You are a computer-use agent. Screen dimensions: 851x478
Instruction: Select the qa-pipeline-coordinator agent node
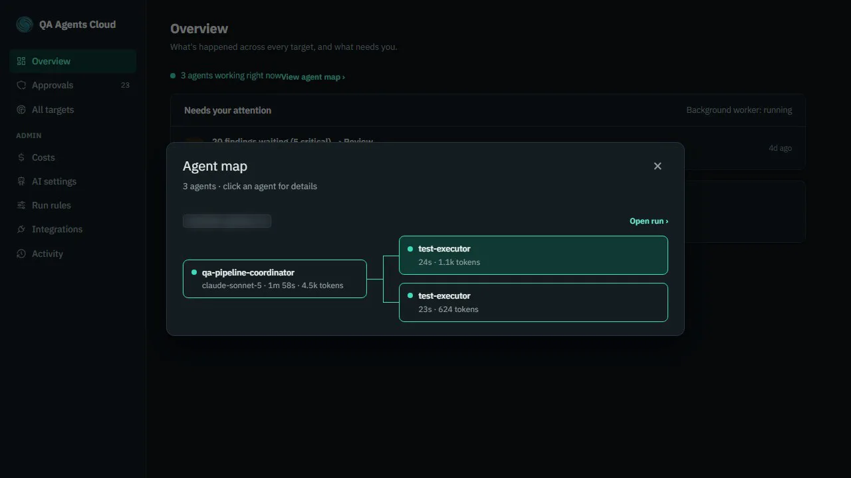coord(275,279)
